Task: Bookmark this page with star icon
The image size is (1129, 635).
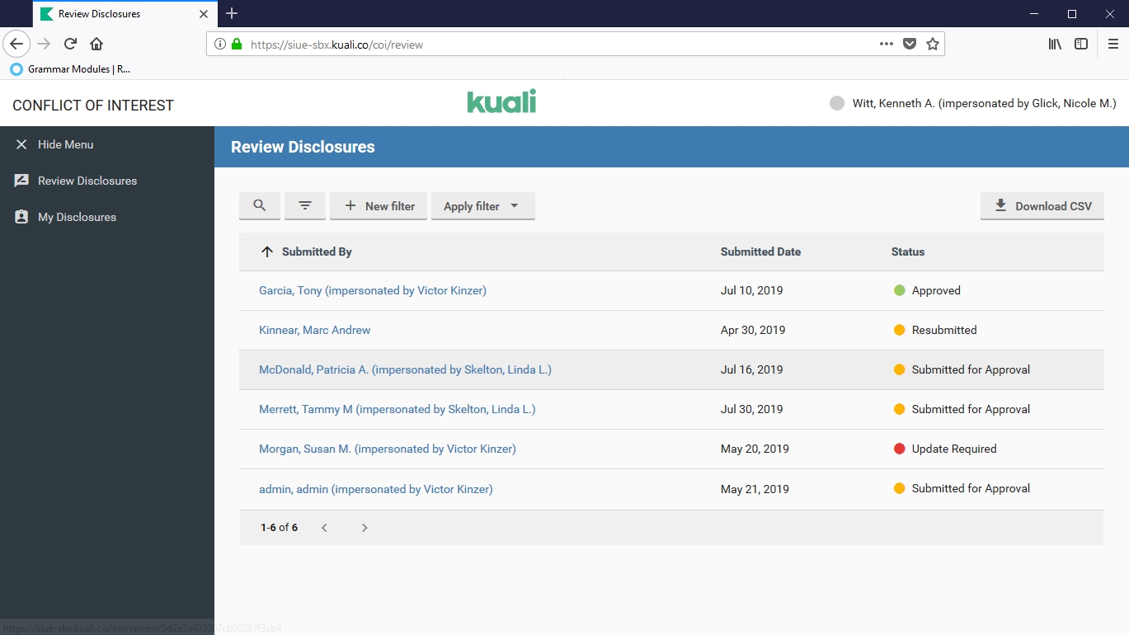Action: 933,44
